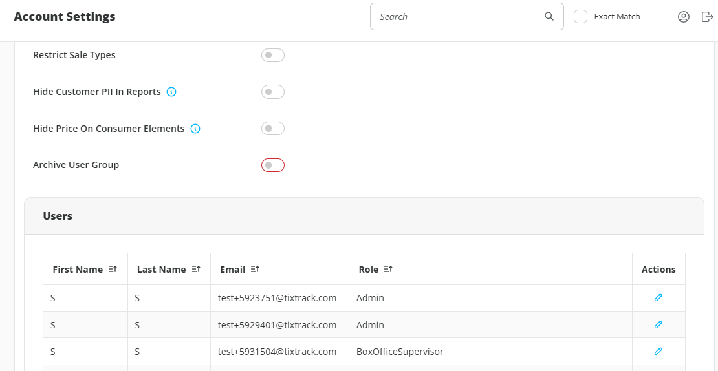Edit BoxOfficeSupervisor user with pencil icon
This screenshot has height=371, width=718.
[658, 352]
